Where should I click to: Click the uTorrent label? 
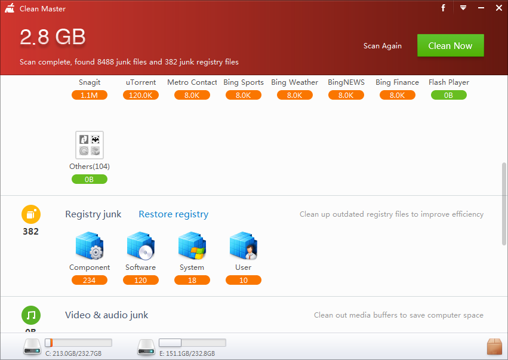click(141, 82)
